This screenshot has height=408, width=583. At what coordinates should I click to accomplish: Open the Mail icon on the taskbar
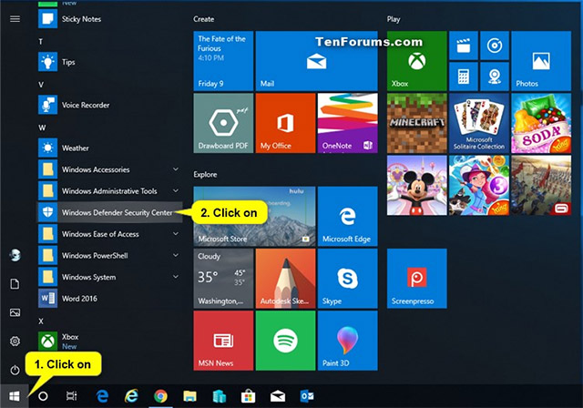(x=277, y=396)
